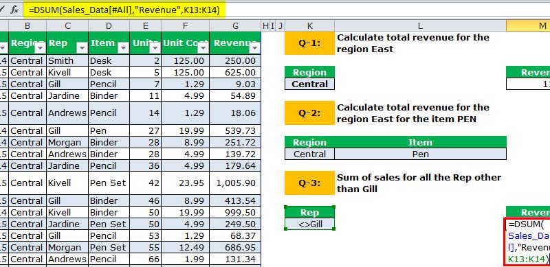Select column K header

309,25
